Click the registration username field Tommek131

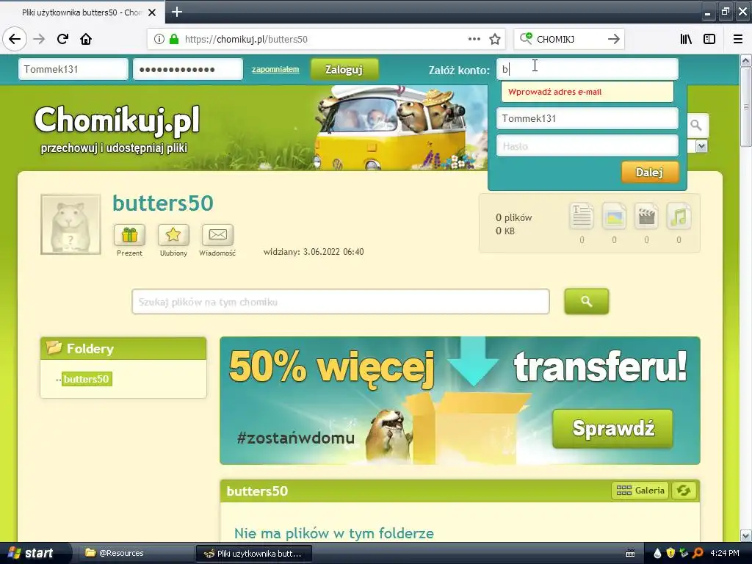(x=587, y=118)
